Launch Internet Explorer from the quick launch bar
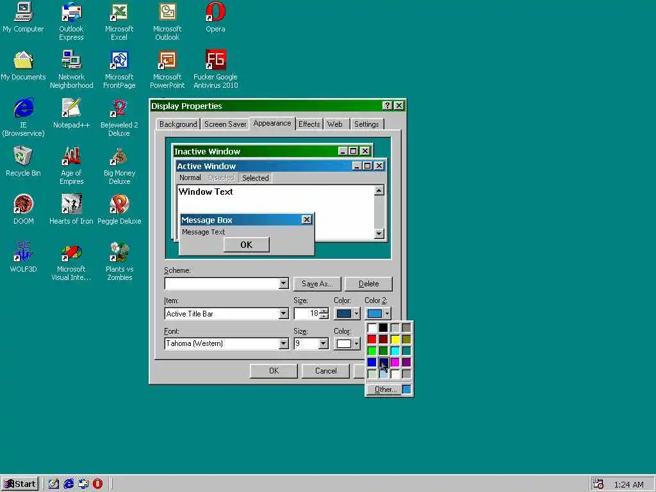Screen dimensions: 656x492 68,484
